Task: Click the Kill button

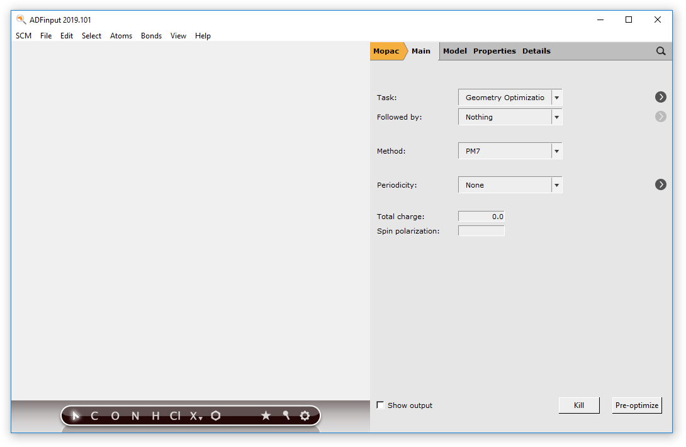Action: pos(579,405)
